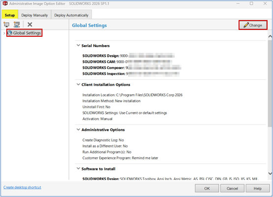Select the Setup tab
273x197 pixels.
[10, 15]
